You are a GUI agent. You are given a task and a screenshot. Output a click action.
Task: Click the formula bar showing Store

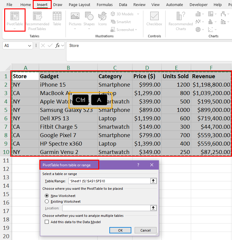(x=149, y=51)
